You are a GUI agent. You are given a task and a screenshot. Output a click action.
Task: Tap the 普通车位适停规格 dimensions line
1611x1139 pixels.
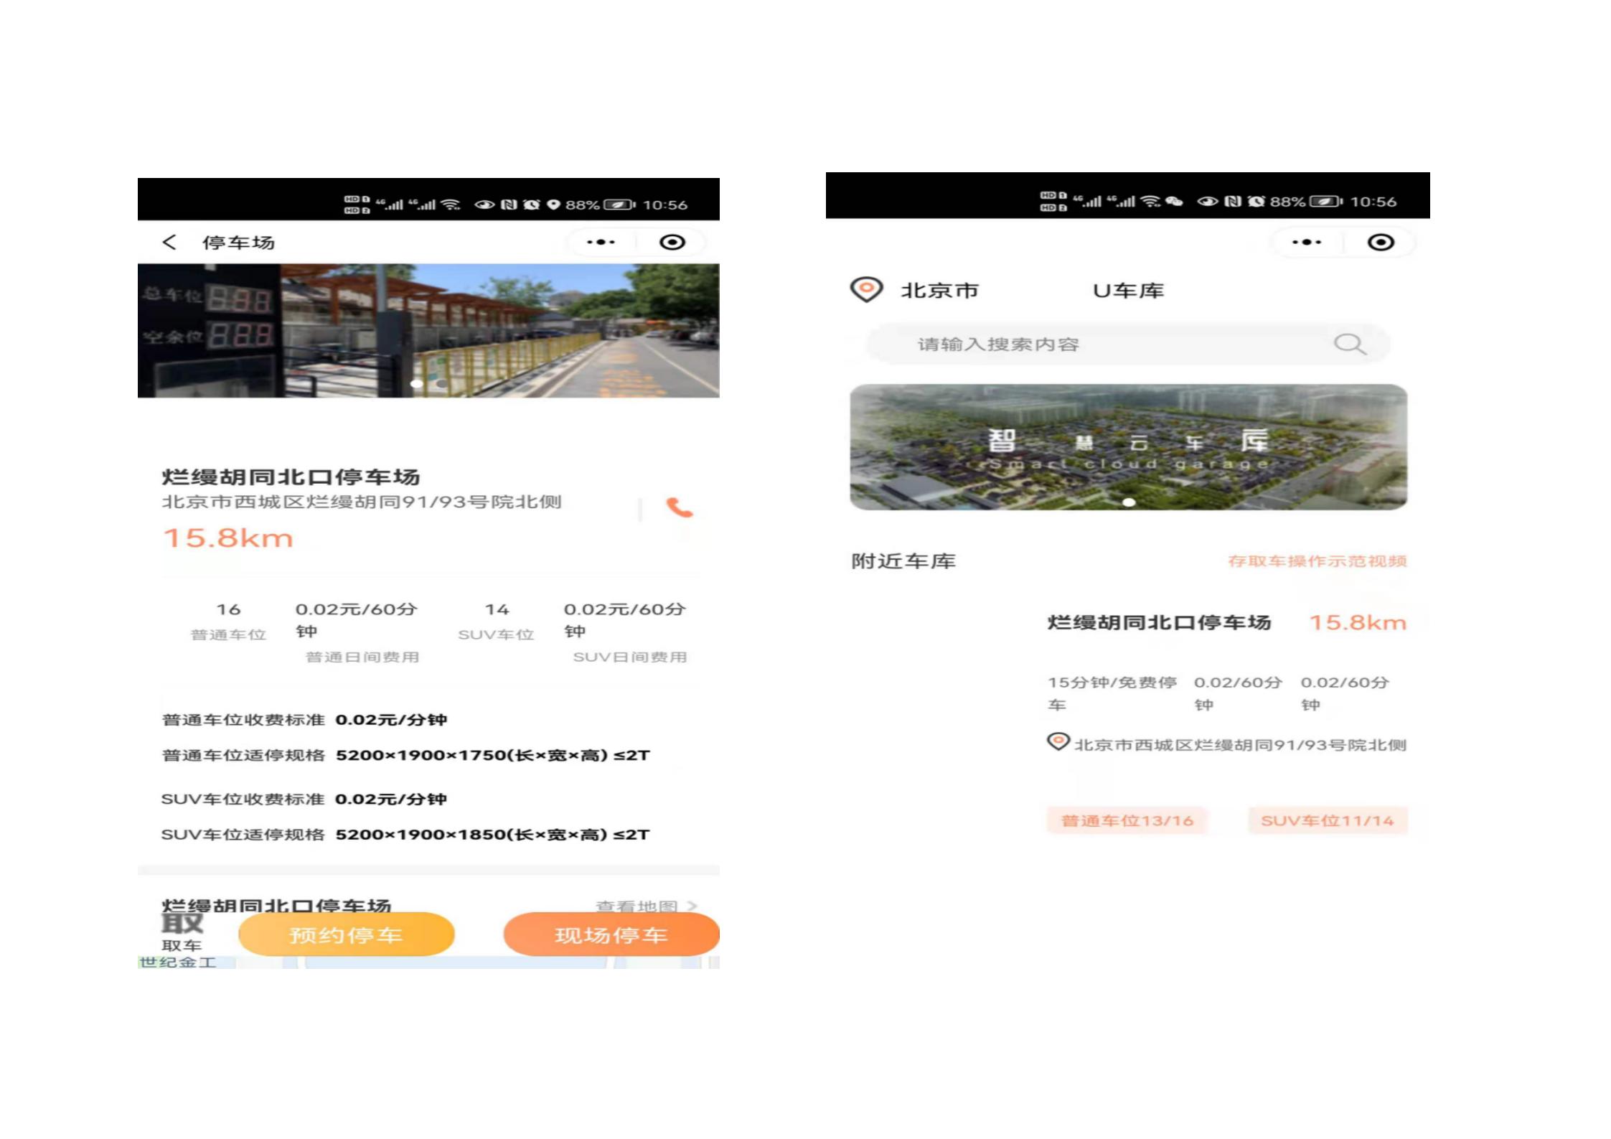406,756
